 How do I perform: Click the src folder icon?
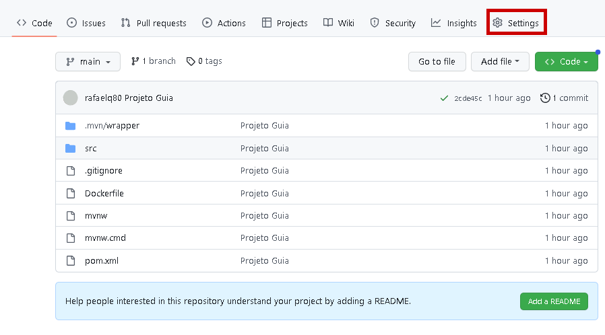pos(71,148)
